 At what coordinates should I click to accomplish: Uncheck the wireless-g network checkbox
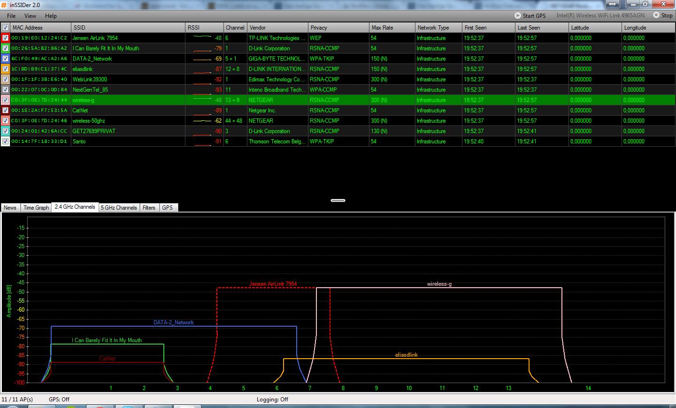click(x=5, y=100)
